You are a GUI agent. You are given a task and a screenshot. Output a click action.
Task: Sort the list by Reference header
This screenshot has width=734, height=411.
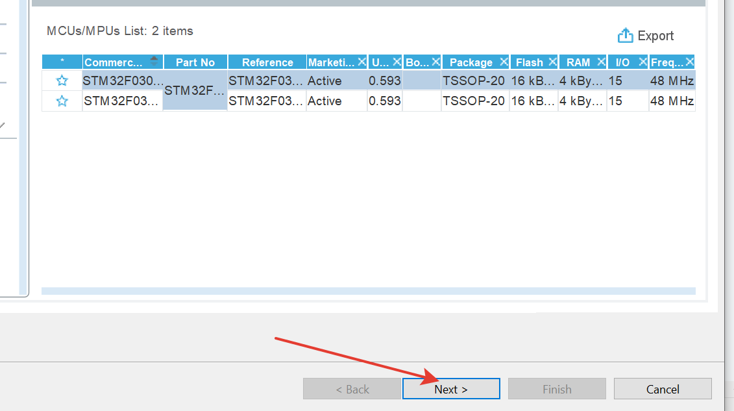point(267,62)
